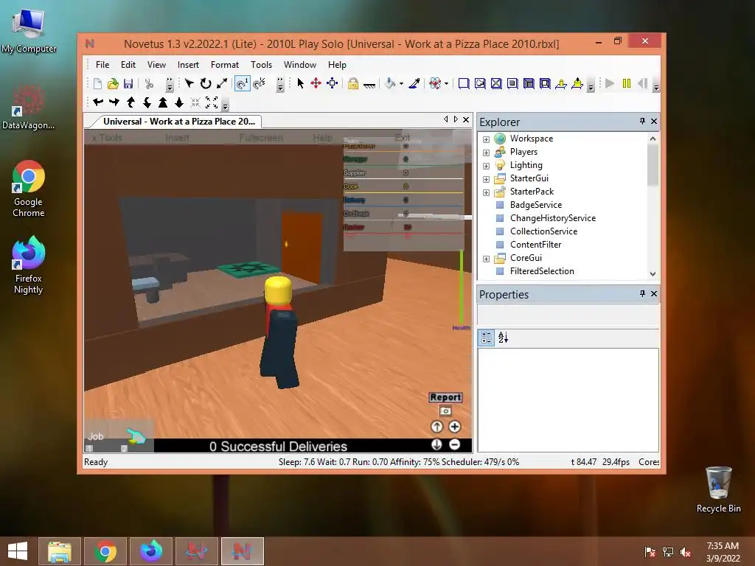Apply Studs surface with the fourth surface icon
This screenshot has height=566, width=755.
[x=512, y=84]
